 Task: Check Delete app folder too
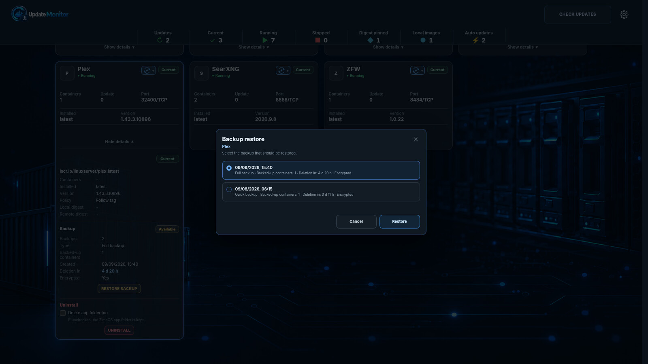63,313
